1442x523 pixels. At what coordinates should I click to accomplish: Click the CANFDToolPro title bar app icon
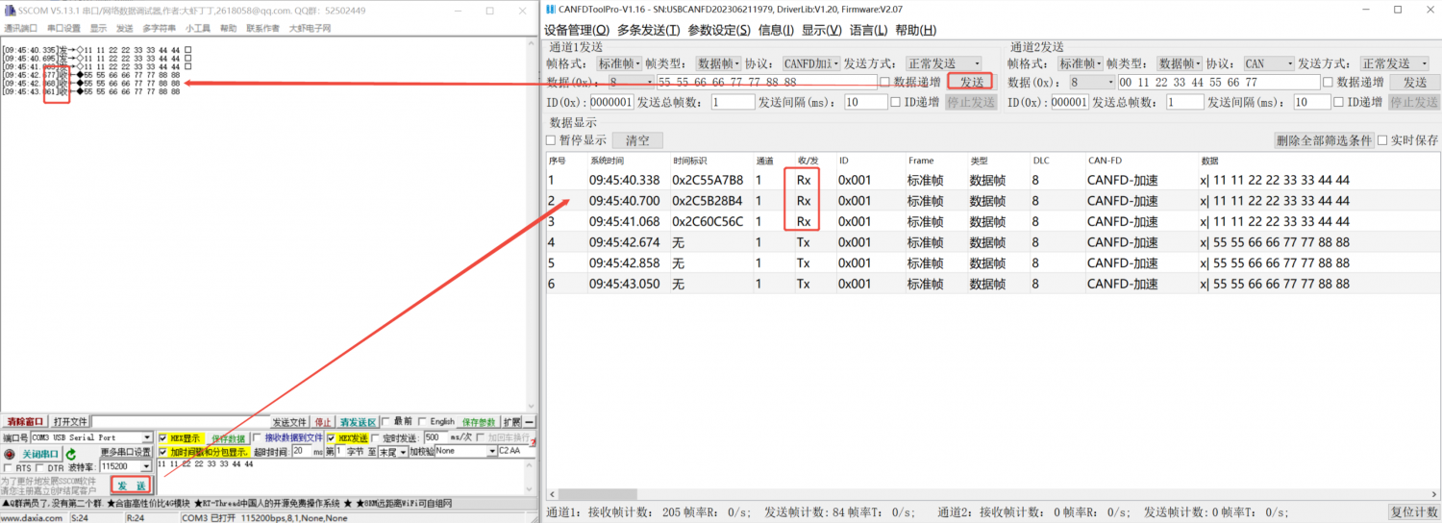click(x=549, y=10)
